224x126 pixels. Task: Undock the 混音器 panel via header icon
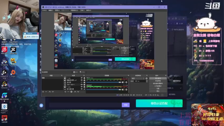[128, 75]
